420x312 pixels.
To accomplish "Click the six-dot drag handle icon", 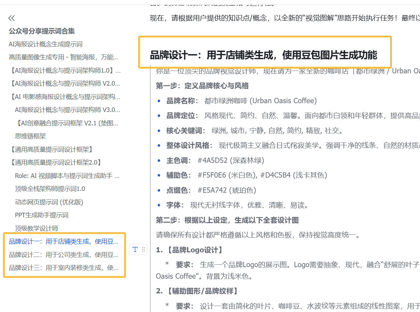I will 143,250.
